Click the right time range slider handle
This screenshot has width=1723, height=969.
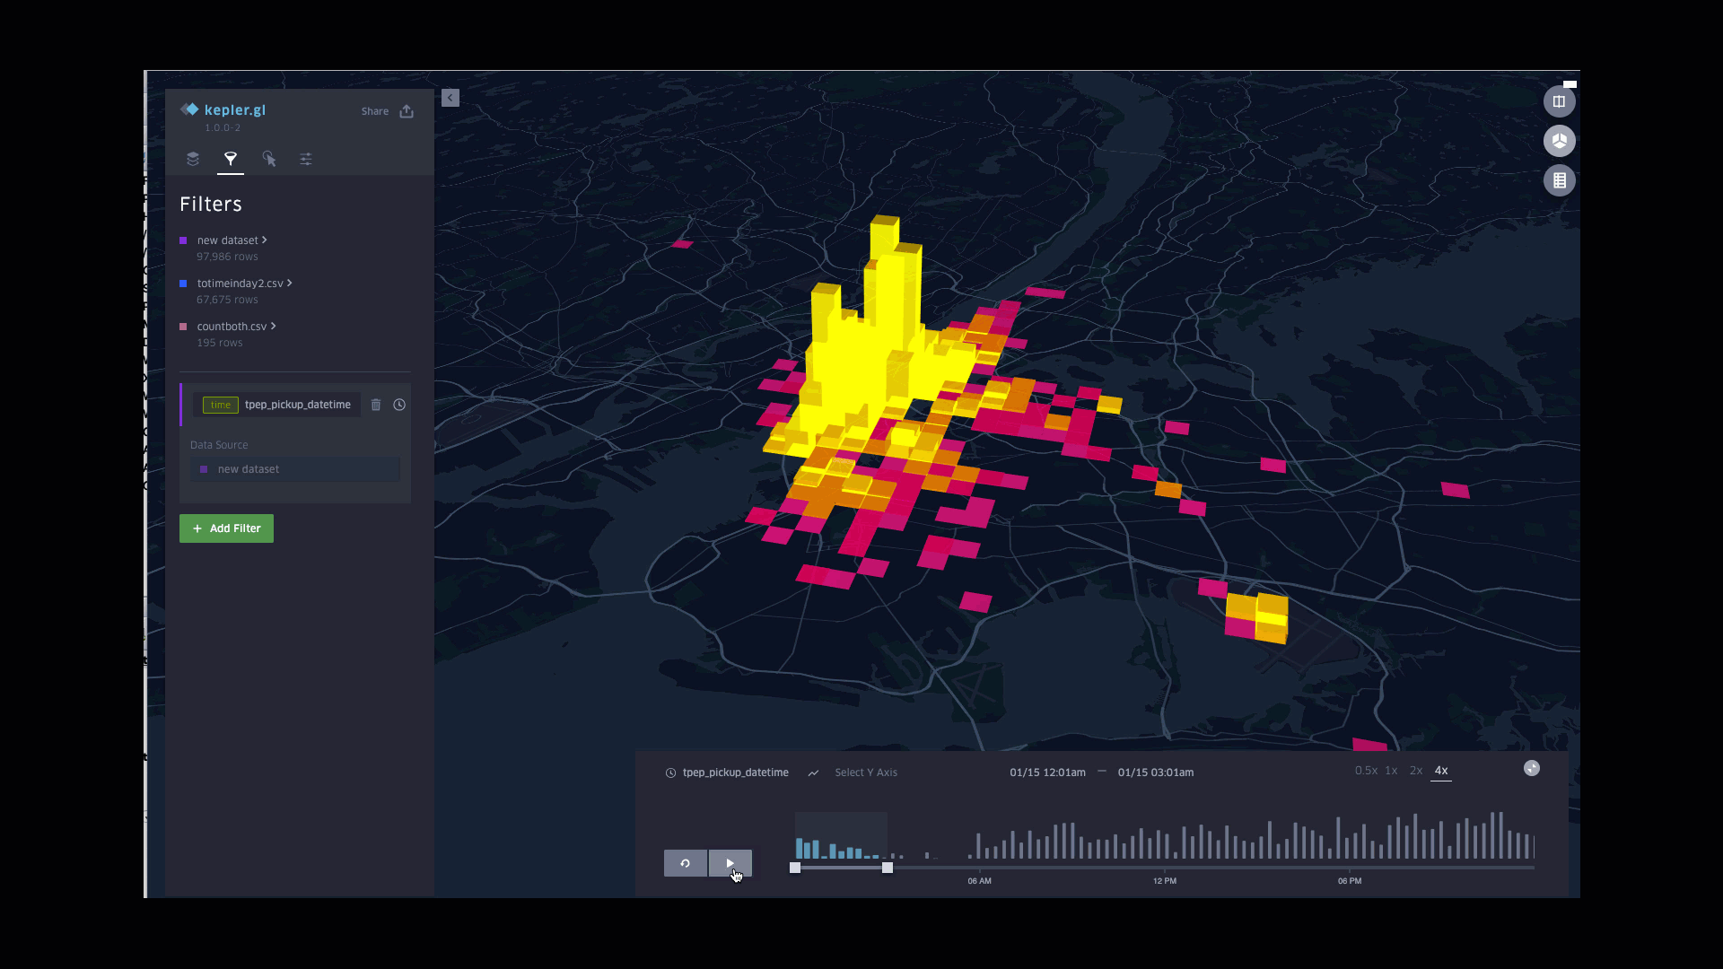pyautogui.click(x=888, y=868)
